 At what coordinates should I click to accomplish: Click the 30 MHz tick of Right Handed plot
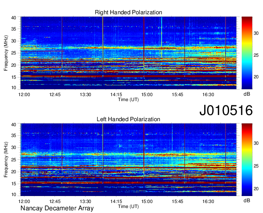14,41
